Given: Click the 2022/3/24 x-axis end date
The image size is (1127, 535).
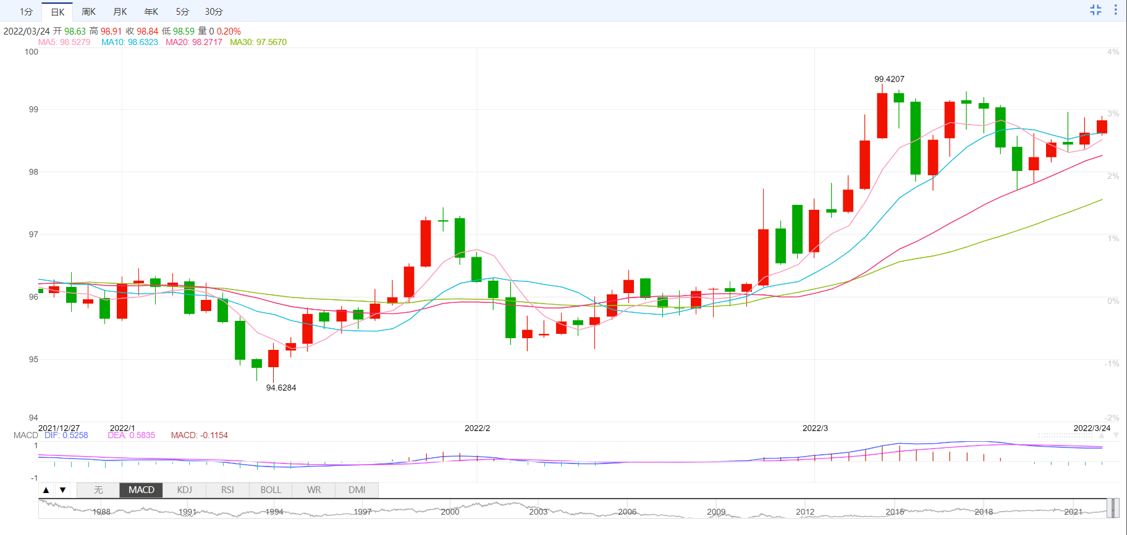Looking at the screenshot, I should pyautogui.click(x=1092, y=428).
